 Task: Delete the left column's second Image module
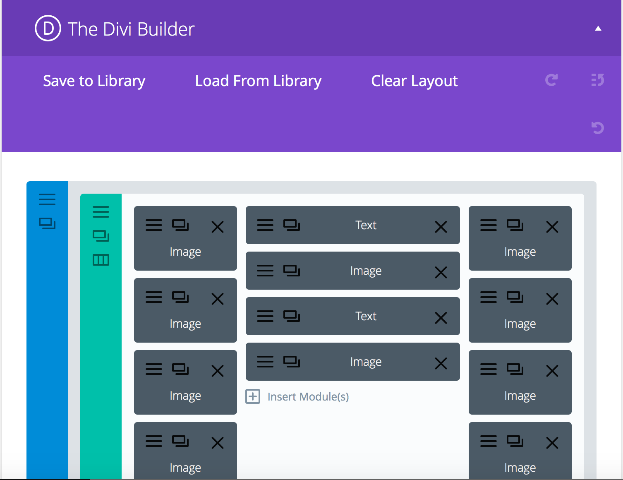[x=218, y=299]
